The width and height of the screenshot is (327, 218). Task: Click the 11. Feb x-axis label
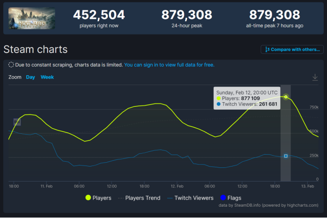46,186
